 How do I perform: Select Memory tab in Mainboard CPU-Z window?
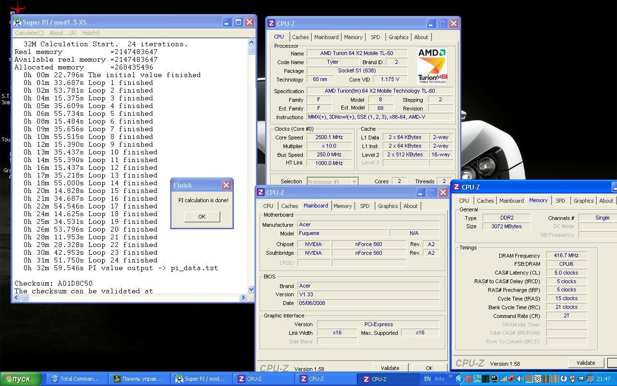(x=343, y=206)
